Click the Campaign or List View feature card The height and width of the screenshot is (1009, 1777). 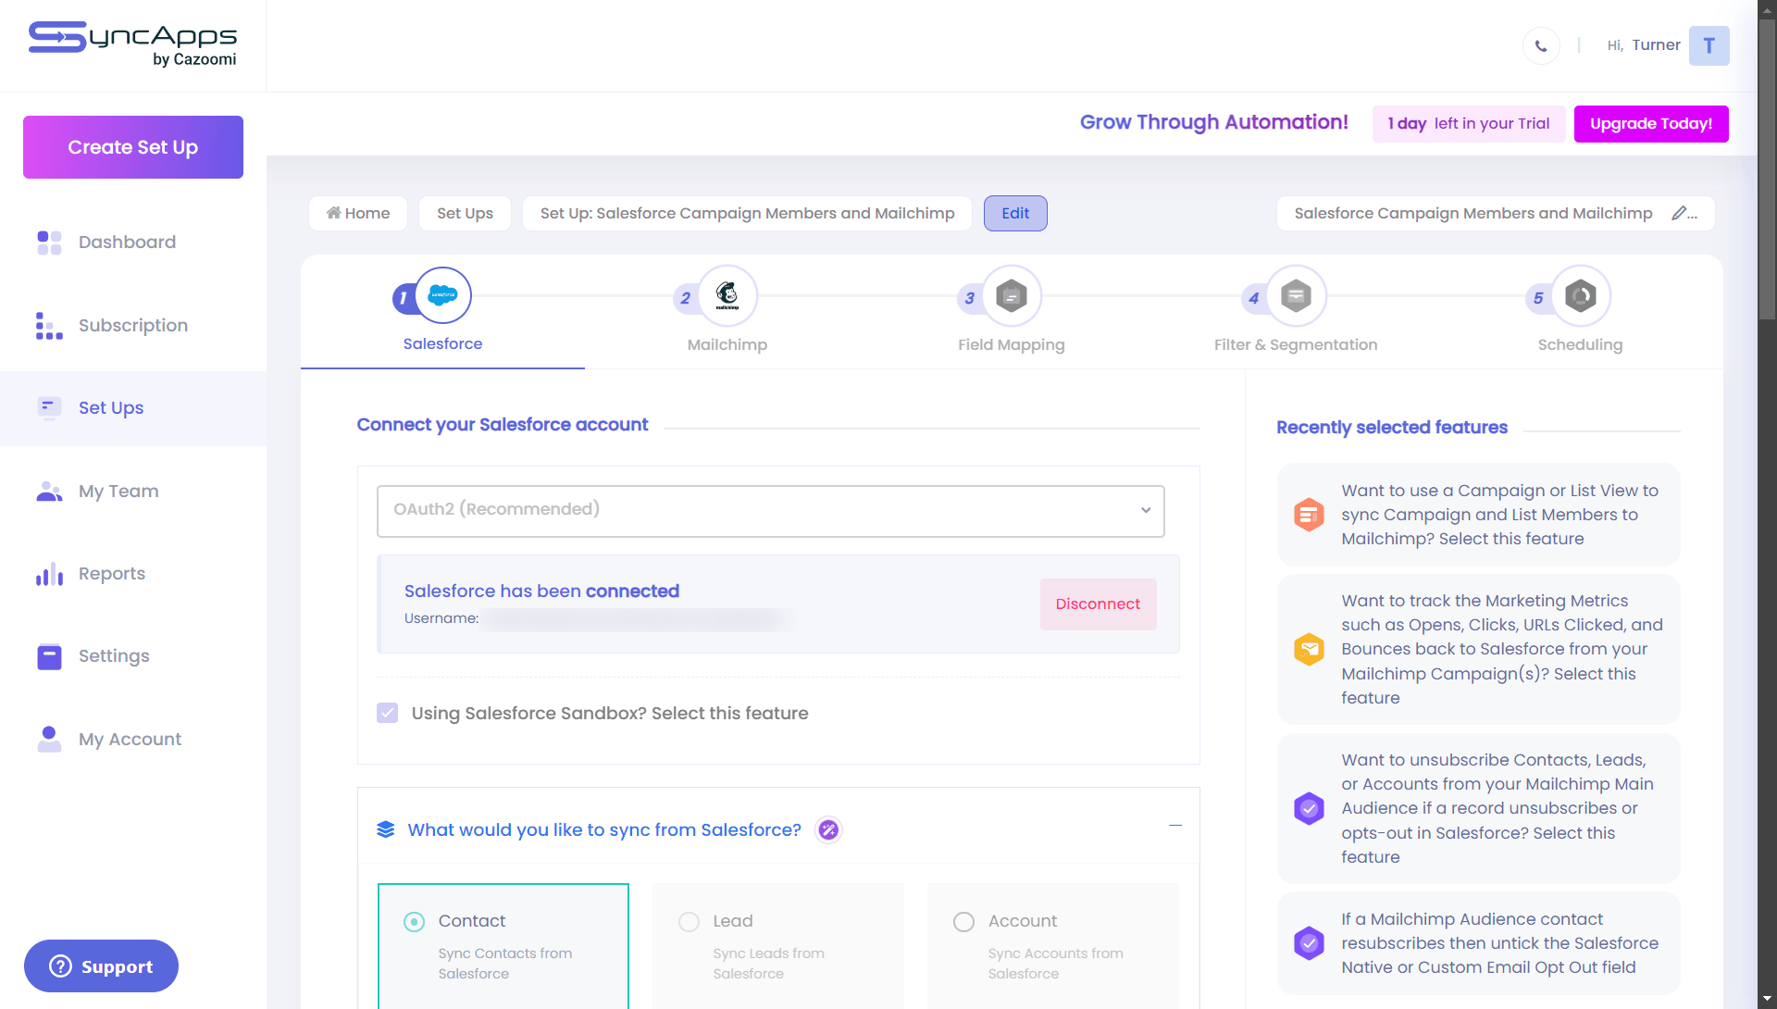1478,515
